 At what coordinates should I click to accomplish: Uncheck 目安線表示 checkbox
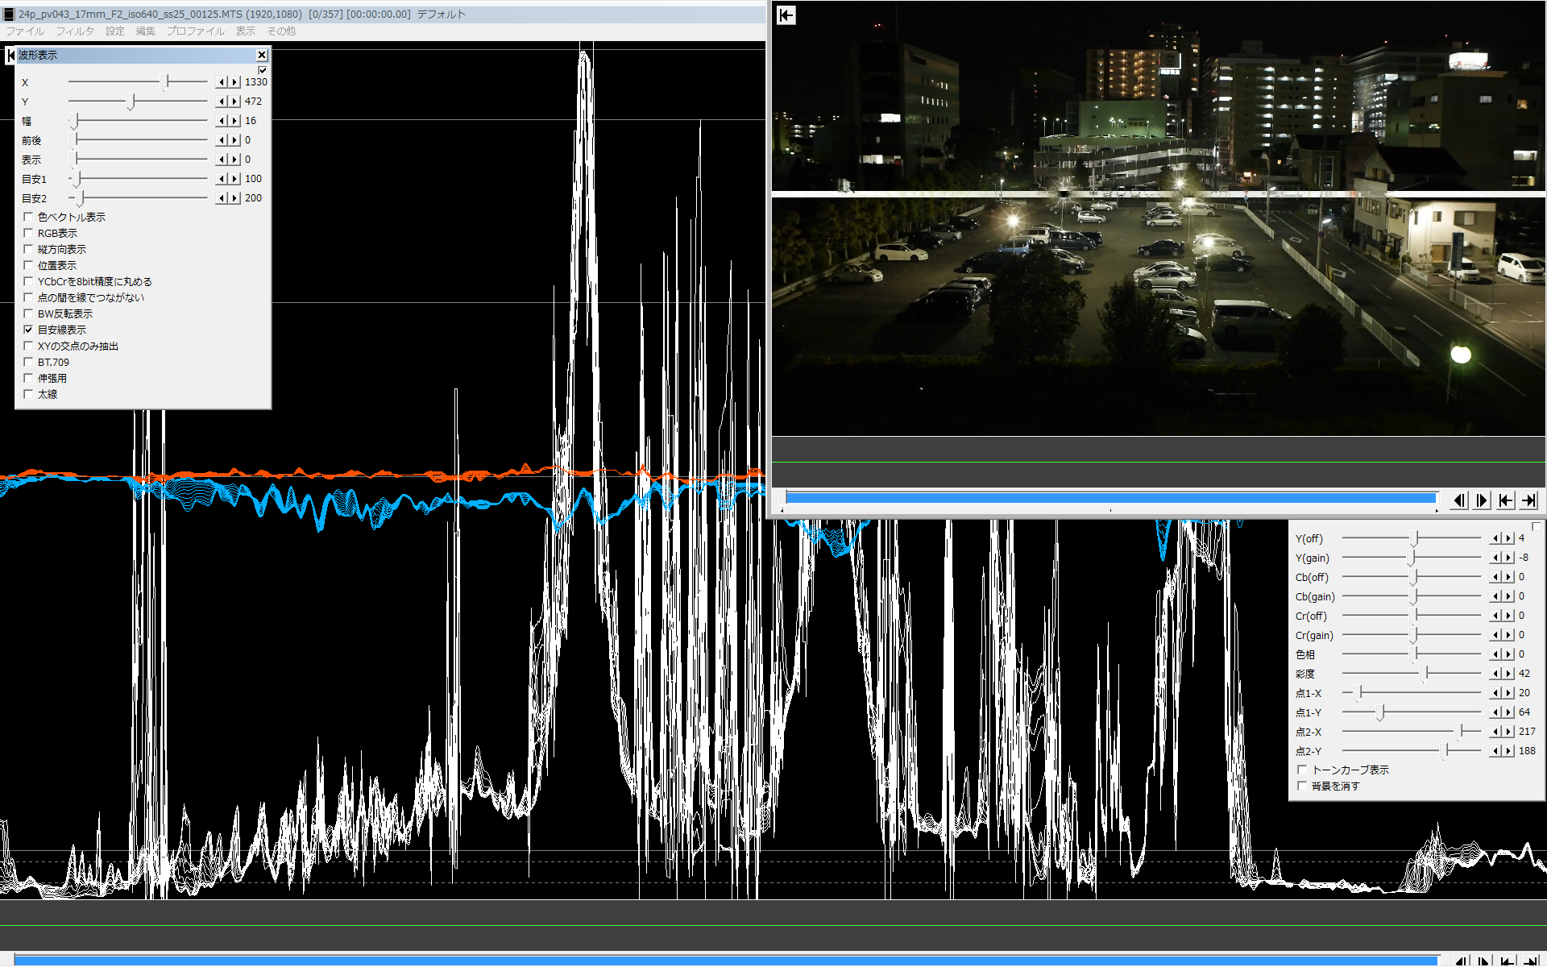28,330
